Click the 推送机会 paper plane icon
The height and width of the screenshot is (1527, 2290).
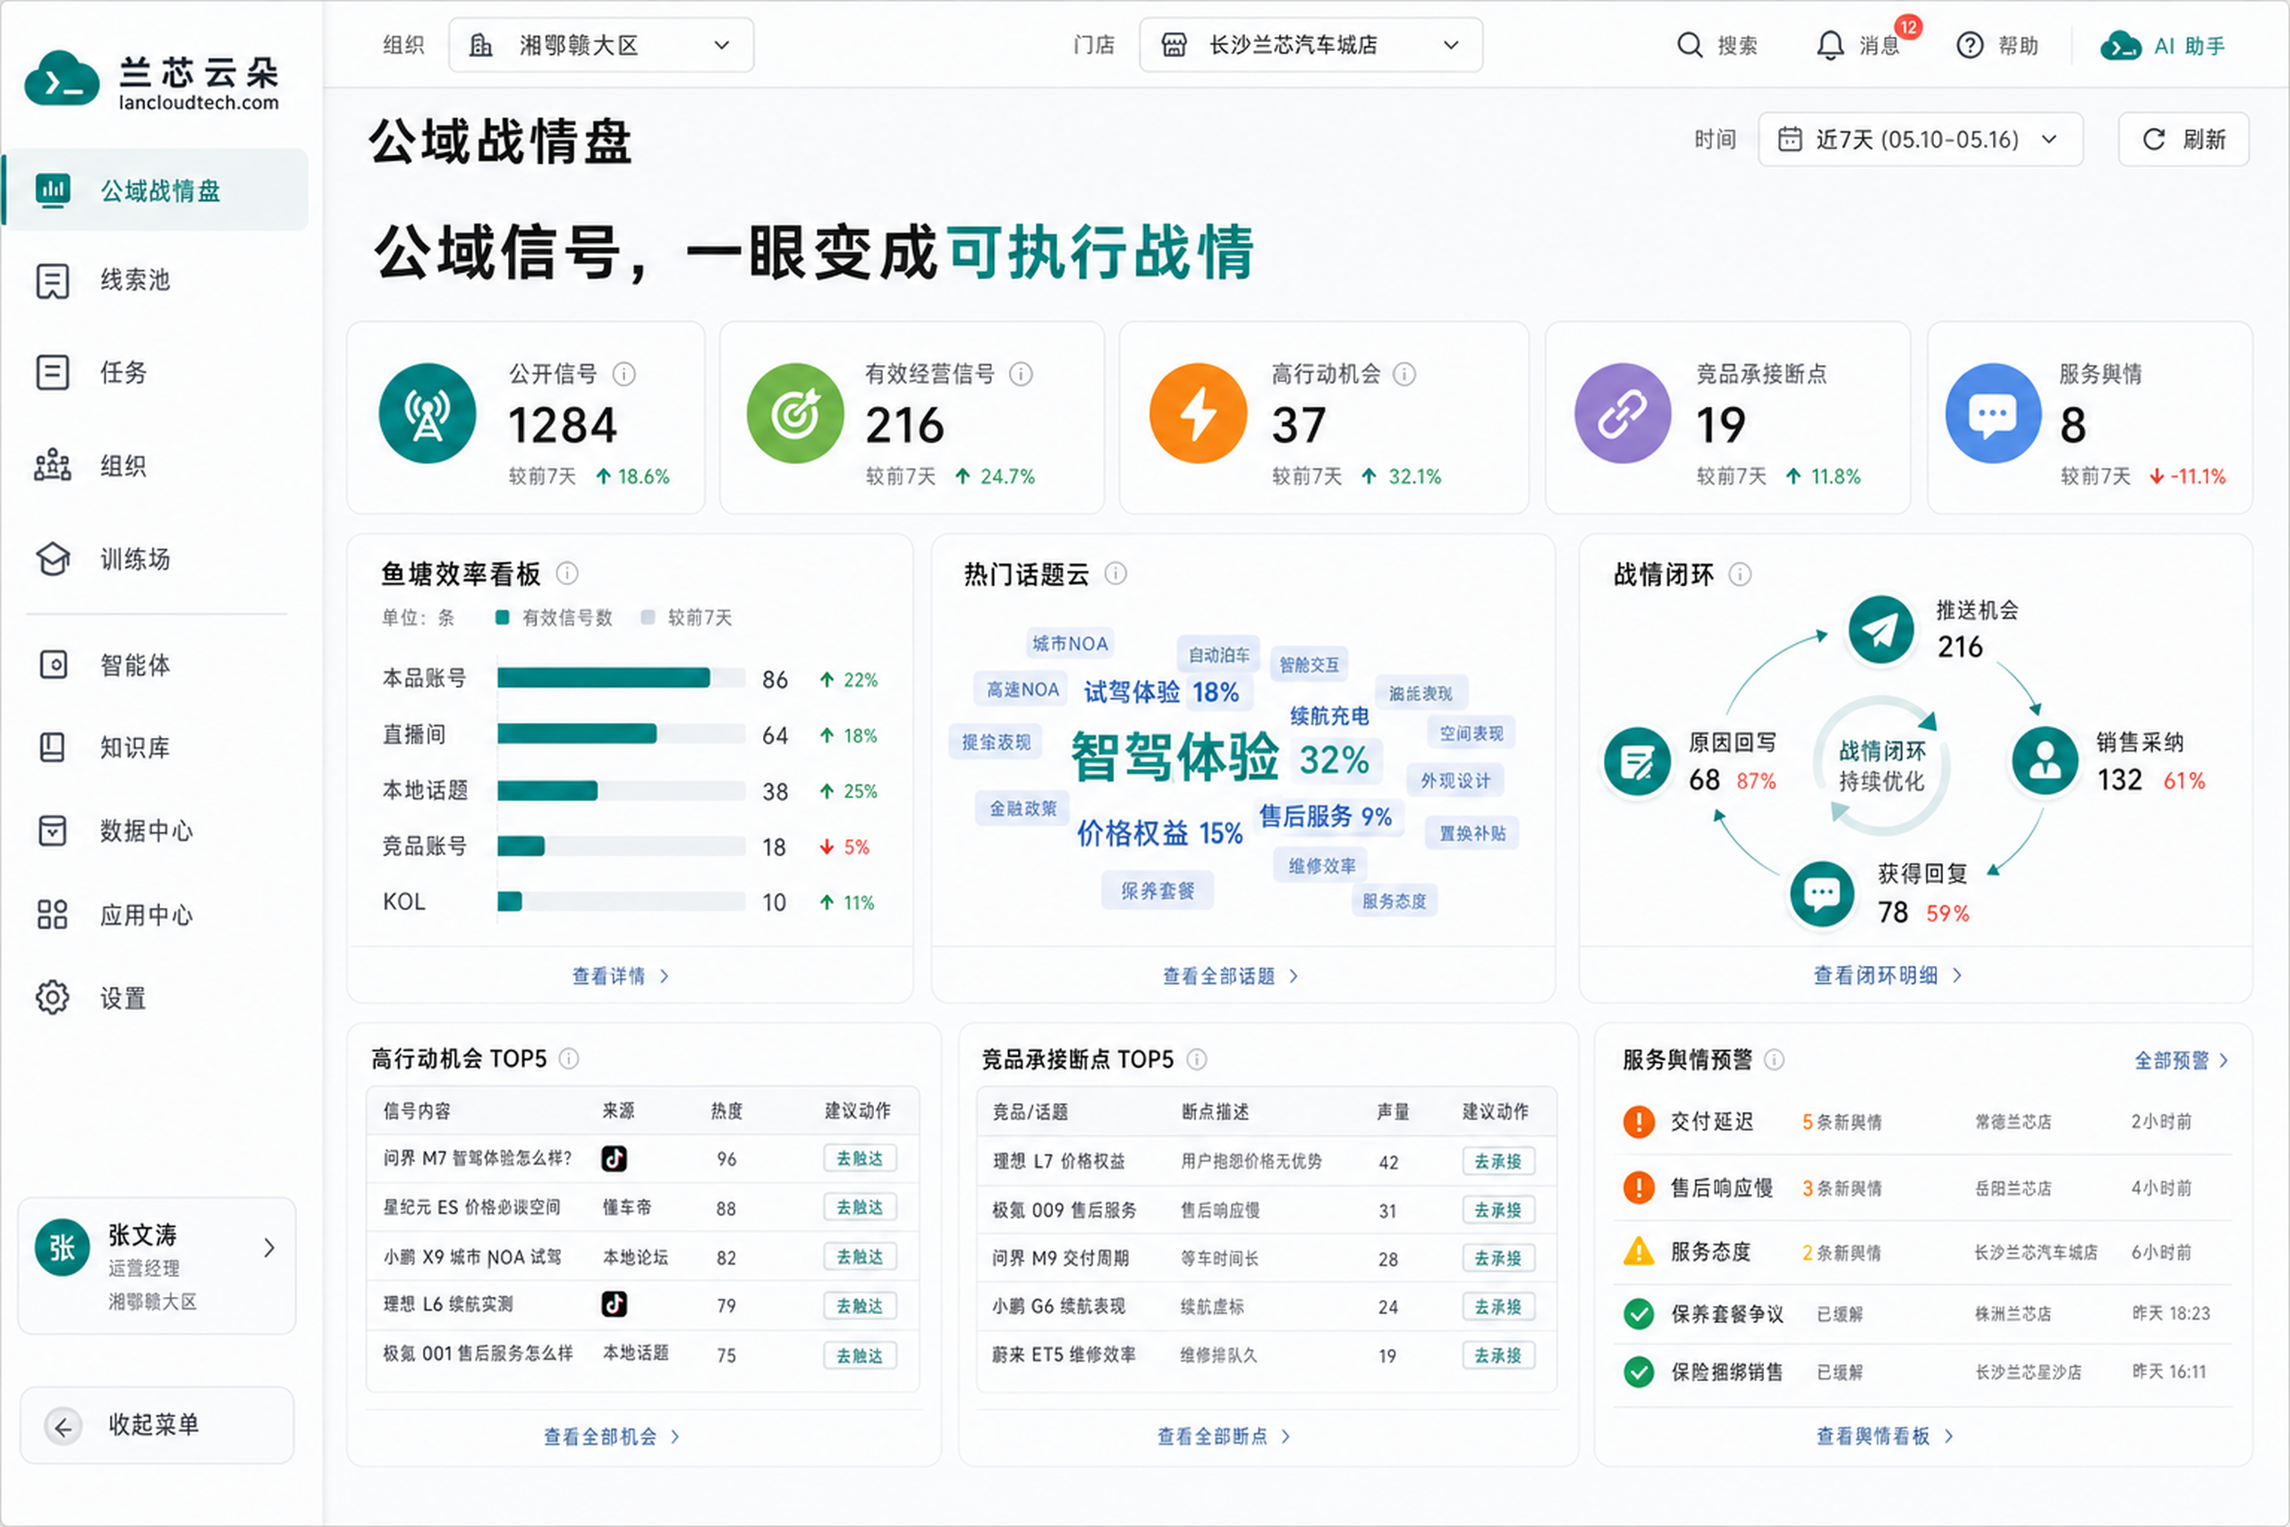tap(1881, 630)
